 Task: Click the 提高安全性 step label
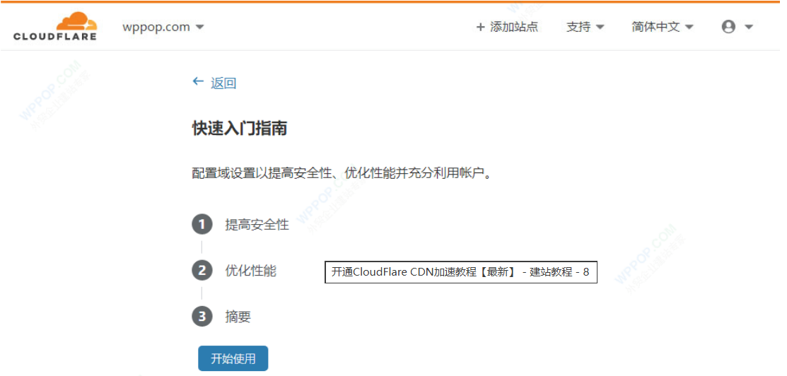coord(257,225)
